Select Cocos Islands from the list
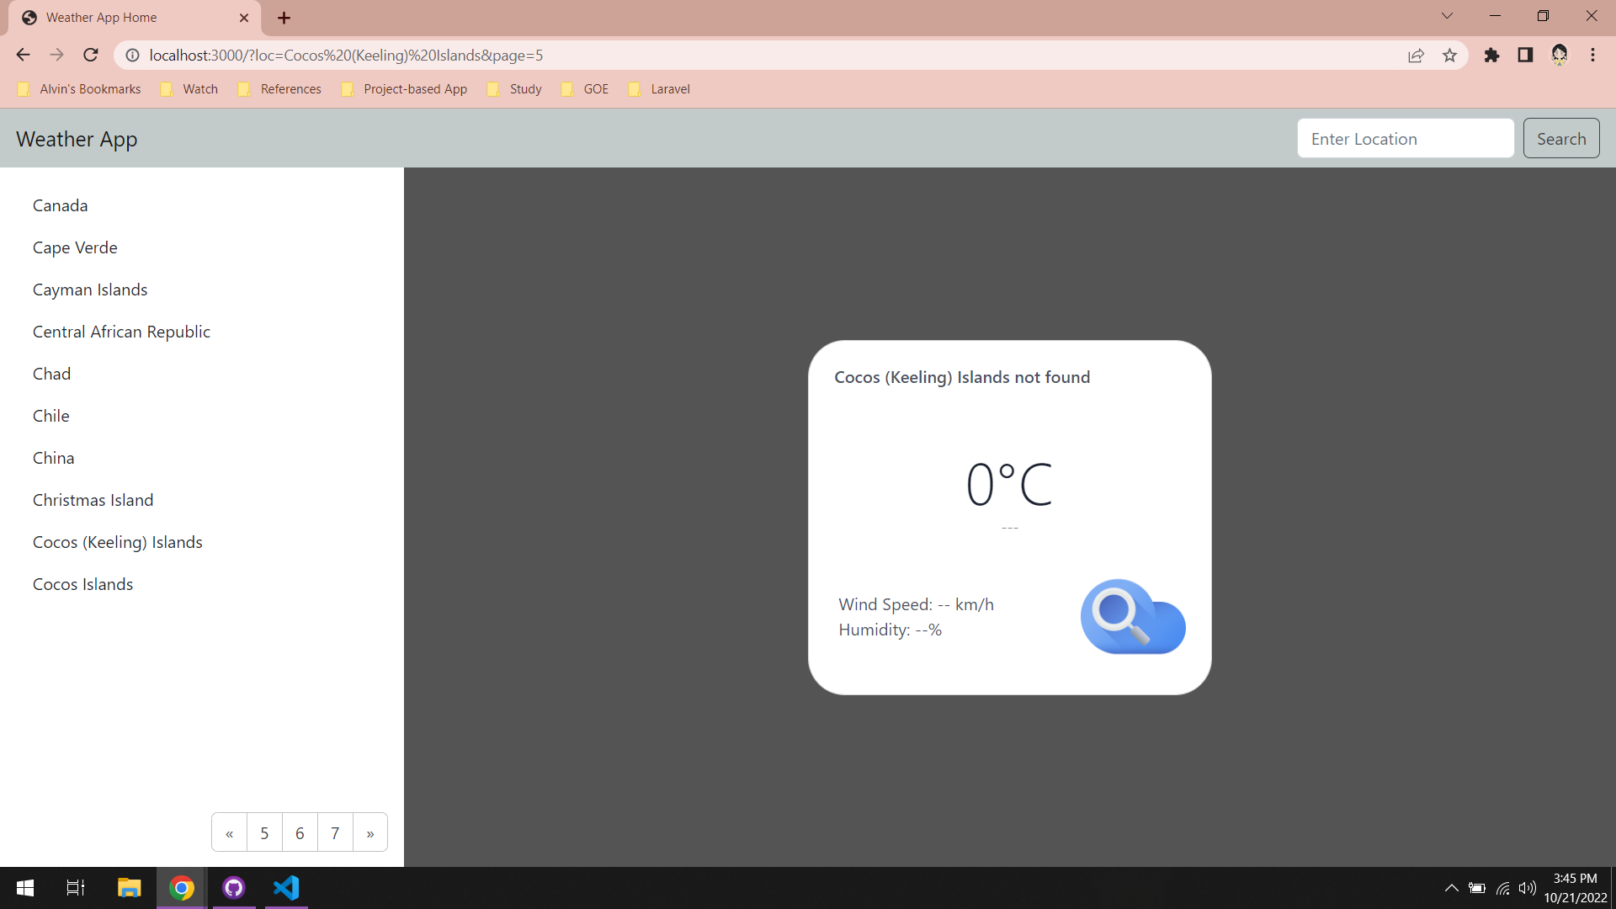Viewport: 1616px width, 909px height. [x=83, y=584]
